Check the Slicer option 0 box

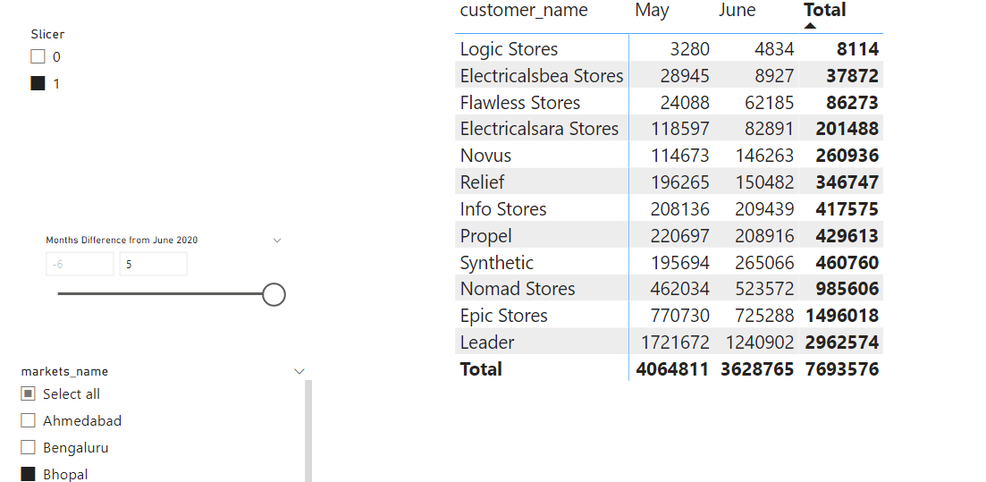[x=38, y=57]
